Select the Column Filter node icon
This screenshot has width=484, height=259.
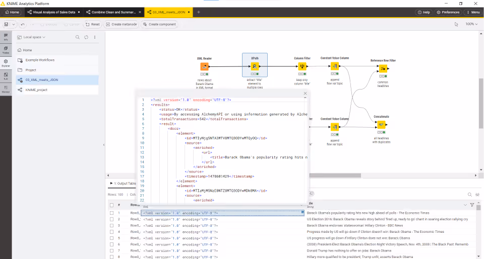tap(302, 66)
